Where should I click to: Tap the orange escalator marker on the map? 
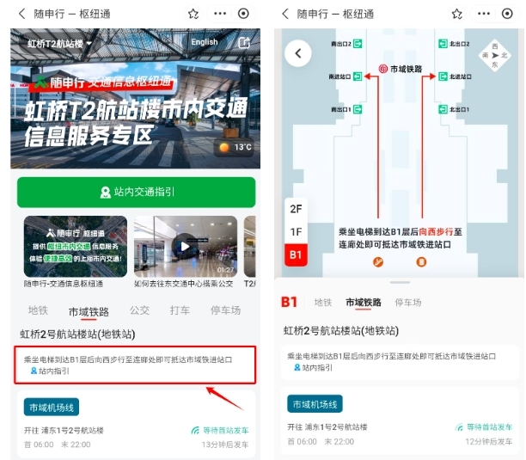378,261
